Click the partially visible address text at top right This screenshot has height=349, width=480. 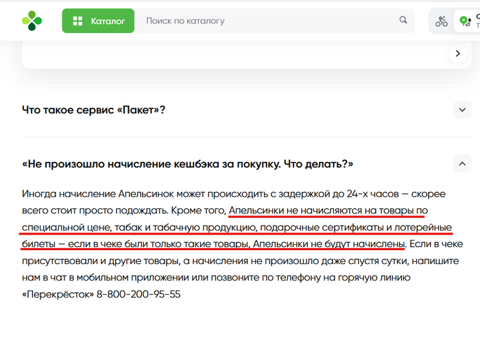477,21
